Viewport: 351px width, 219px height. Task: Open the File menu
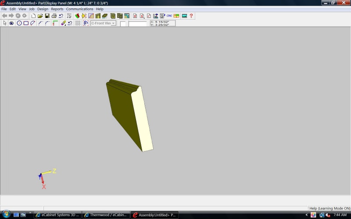[4, 9]
